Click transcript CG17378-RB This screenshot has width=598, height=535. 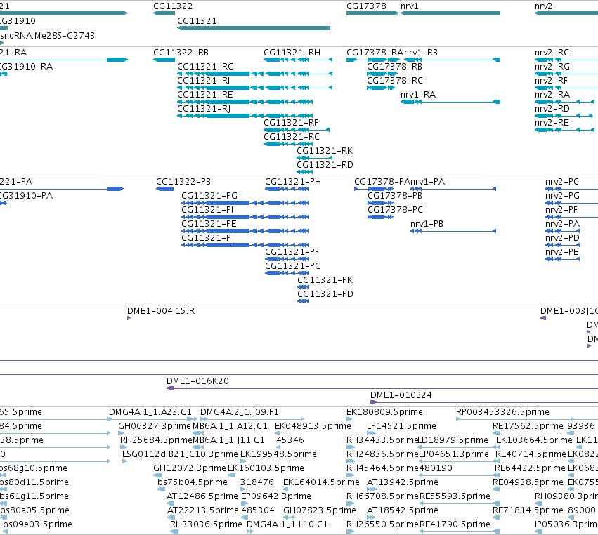[394, 67]
